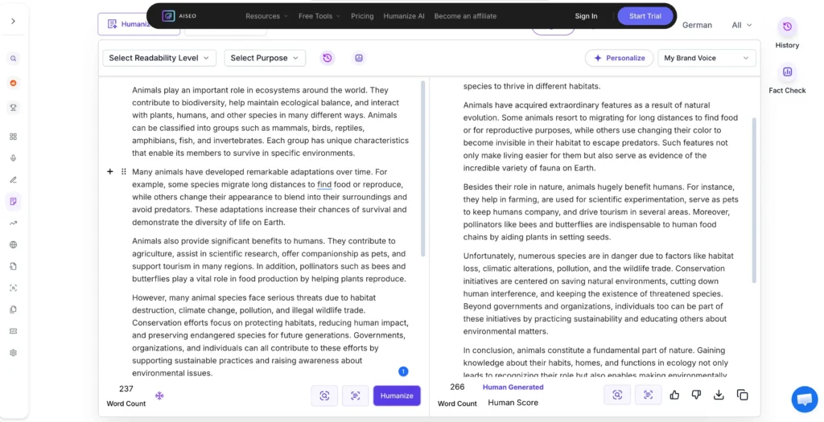Click Become an affiliate link
Viewport: 824px width, 422px height.
pyautogui.click(x=465, y=16)
